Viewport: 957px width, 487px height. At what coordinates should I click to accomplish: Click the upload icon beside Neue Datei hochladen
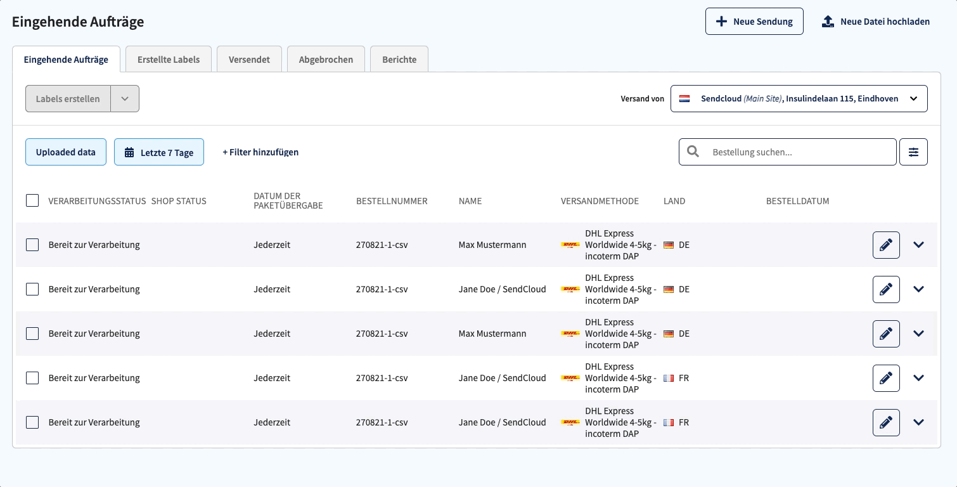point(828,22)
